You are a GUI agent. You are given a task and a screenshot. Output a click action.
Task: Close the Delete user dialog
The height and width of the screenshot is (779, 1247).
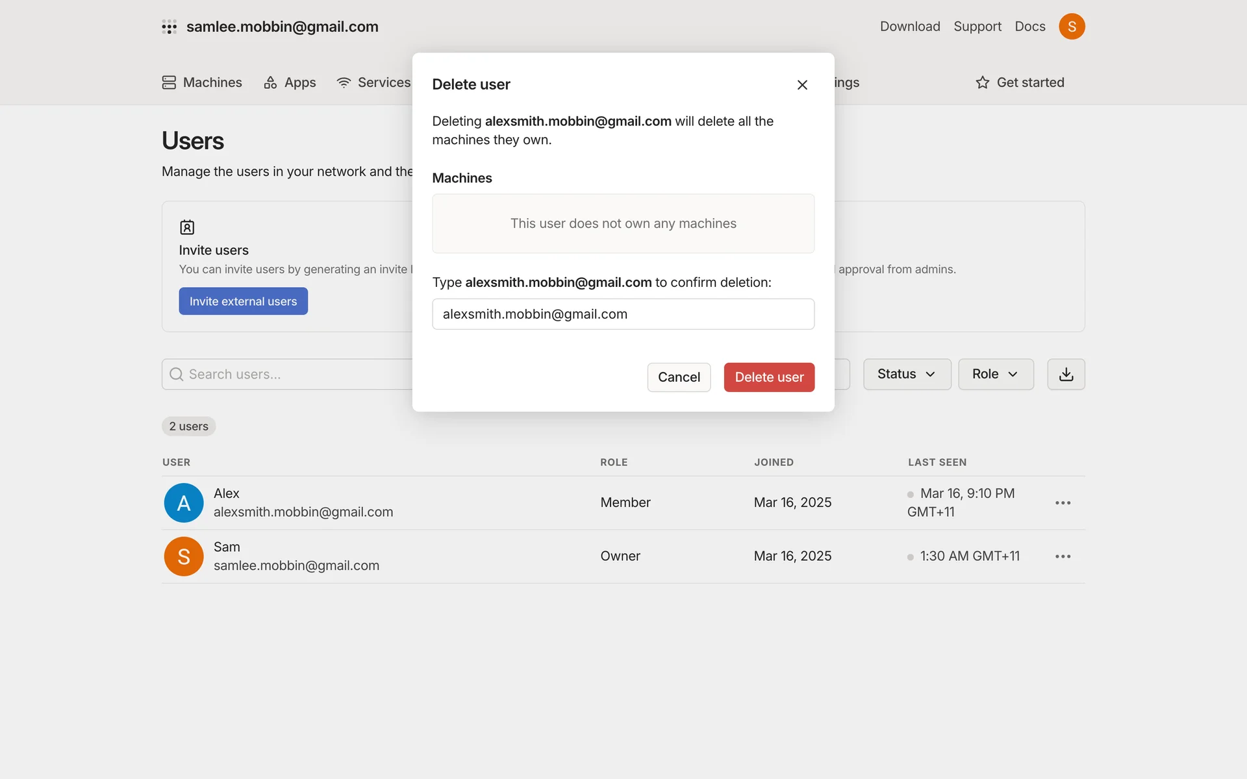pos(802,85)
